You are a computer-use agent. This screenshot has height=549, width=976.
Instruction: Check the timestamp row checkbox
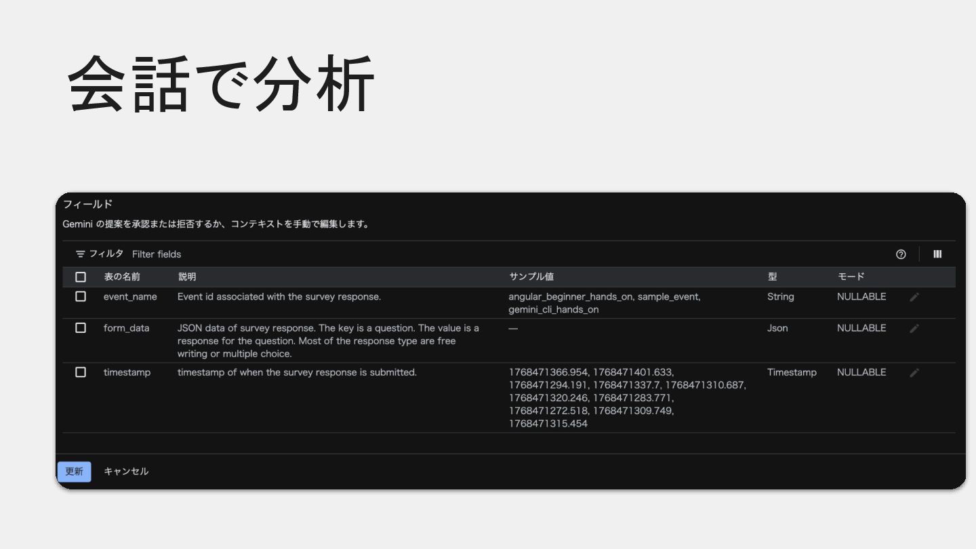point(81,372)
